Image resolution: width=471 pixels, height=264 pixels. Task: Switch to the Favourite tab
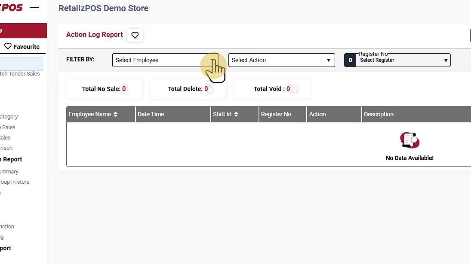(22, 47)
